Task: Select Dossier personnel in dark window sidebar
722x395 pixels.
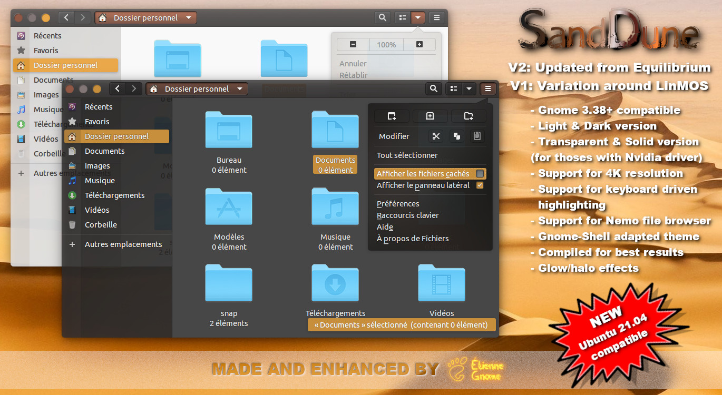Action: coord(116,136)
